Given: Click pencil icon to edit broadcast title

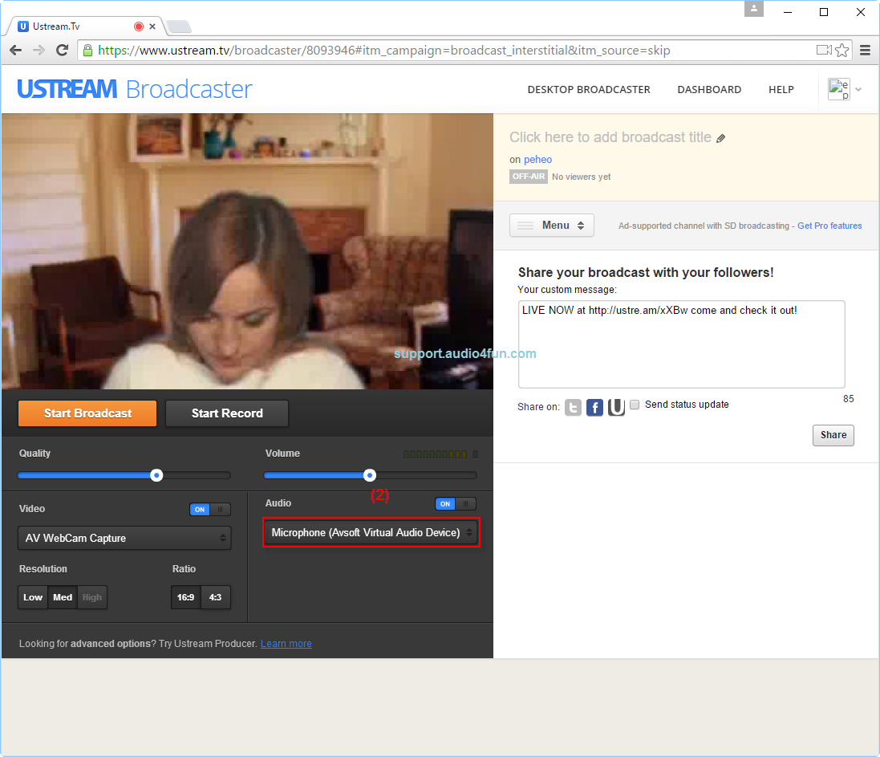Looking at the screenshot, I should pyautogui.click(x=721, y=138).
